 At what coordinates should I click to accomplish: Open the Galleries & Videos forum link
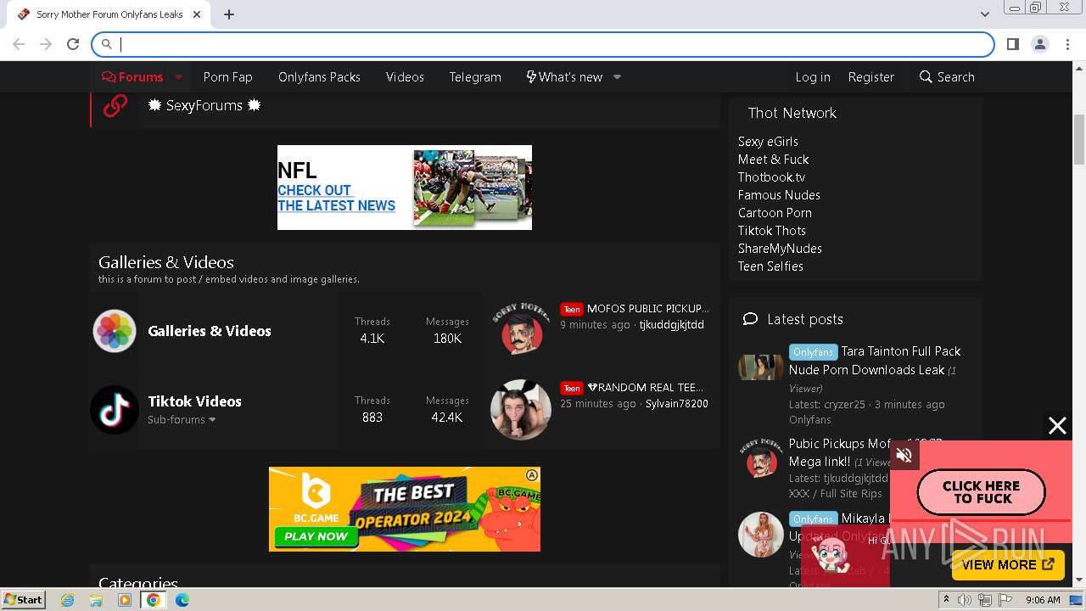pyautogui.click(x=210, y=331)
